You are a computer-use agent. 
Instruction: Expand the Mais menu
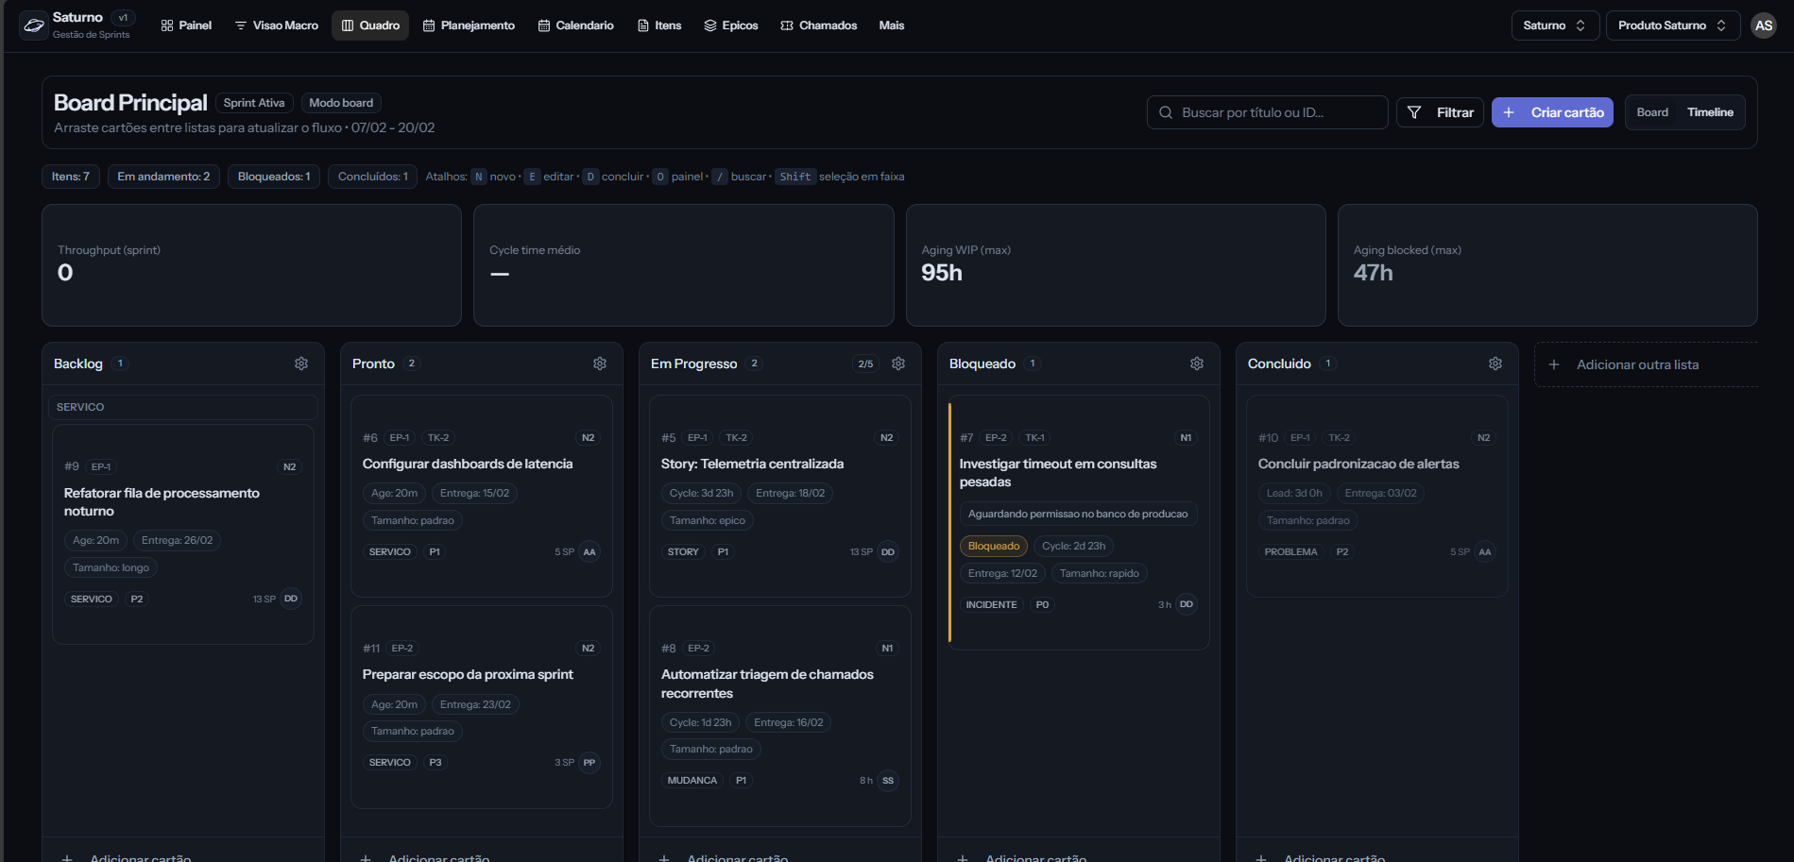[x=889, y=25]
